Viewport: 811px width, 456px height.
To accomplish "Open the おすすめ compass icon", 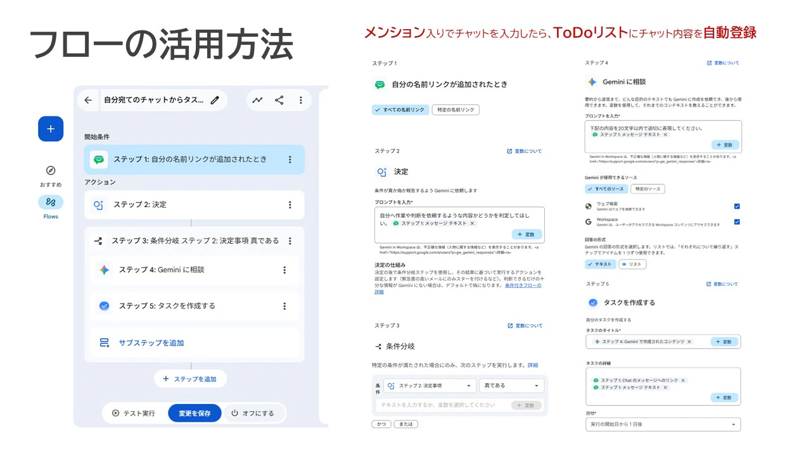I will point(51,170).
